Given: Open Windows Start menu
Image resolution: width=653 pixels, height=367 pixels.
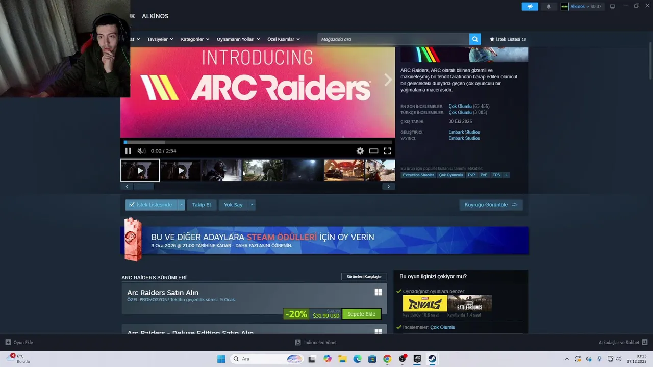Looking at the screenshot, I should point(221,359).
